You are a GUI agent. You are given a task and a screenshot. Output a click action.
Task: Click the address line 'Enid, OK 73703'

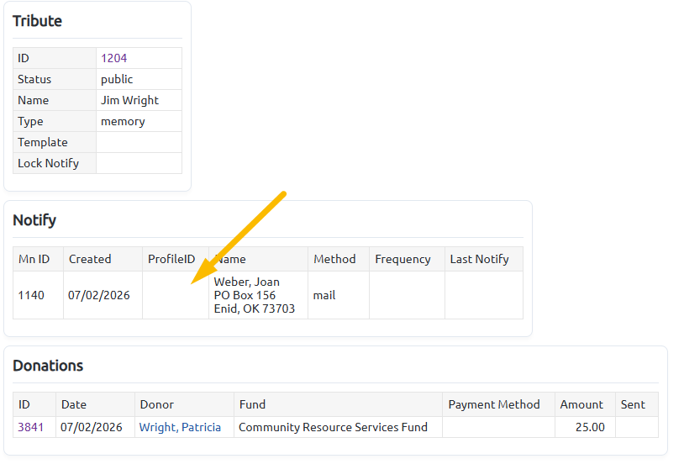click(255, 308)
